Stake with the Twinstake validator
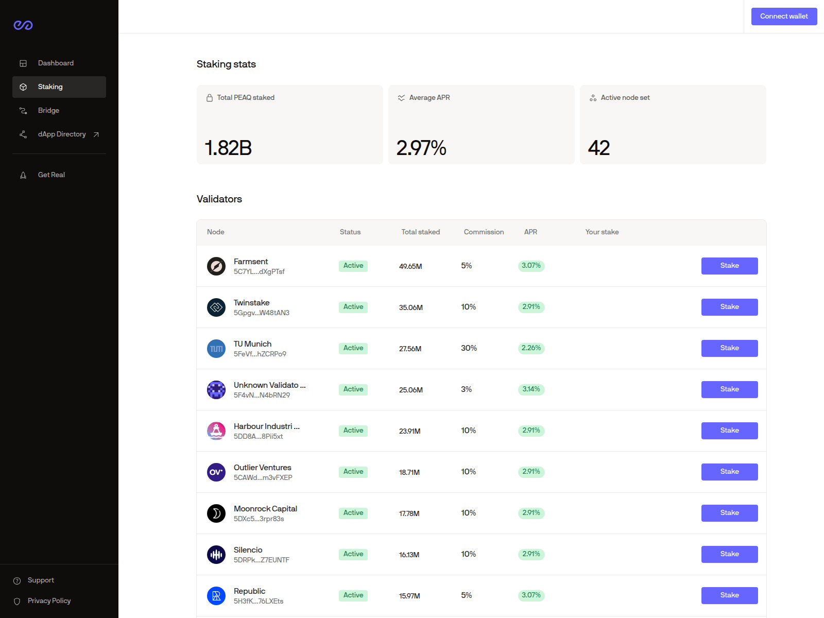This screenshot has height=618, width=824. (729, 307)
